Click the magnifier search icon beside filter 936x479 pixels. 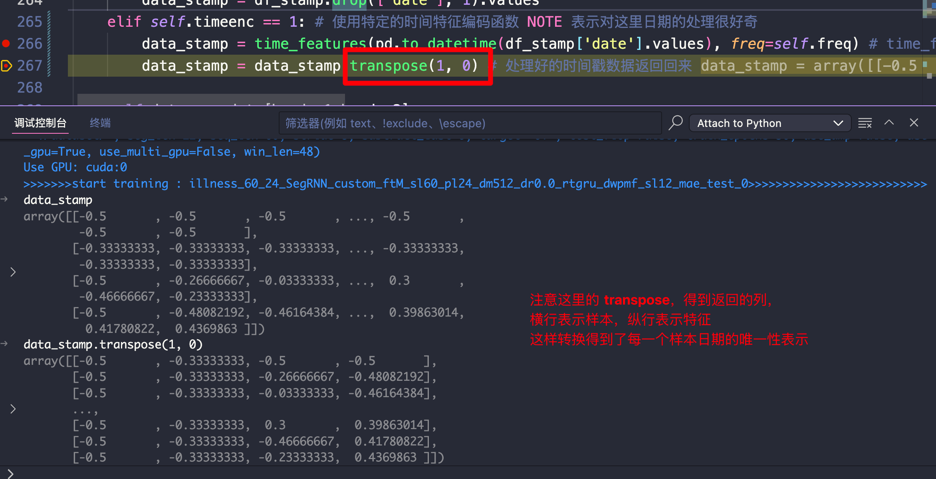click(x=676, y=123)
